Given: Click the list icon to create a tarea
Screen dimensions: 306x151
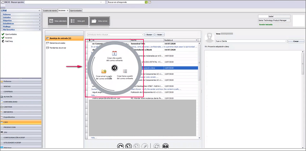Looking at the screenshot, I should 125,71.
